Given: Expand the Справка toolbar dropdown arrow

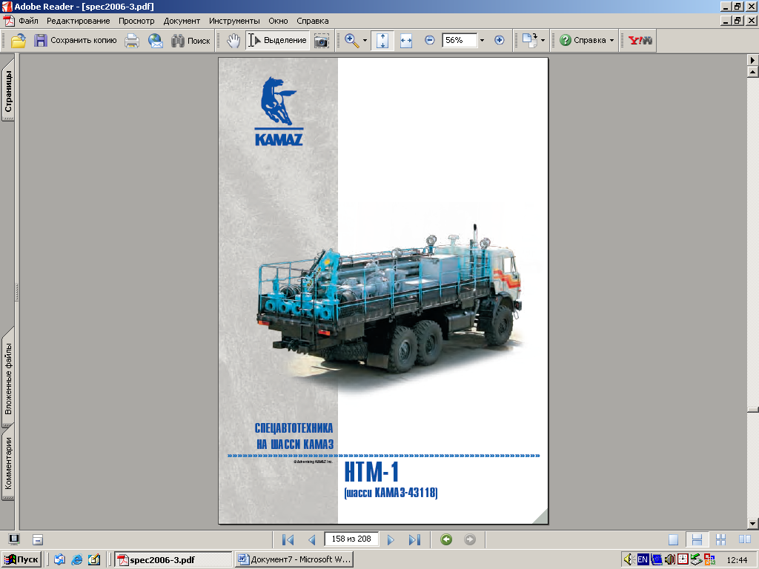Looking at the screenshot, I should [611, 41].
